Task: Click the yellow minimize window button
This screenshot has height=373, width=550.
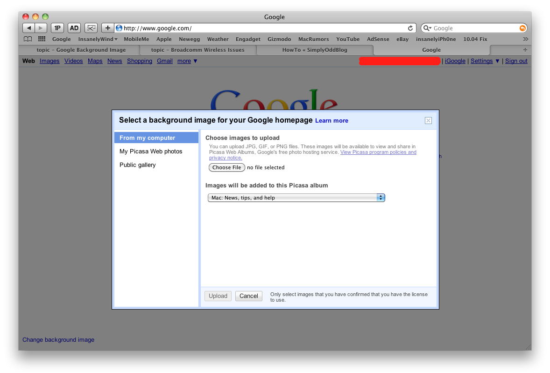Action: pyautogui.click(x=35, y=16)
